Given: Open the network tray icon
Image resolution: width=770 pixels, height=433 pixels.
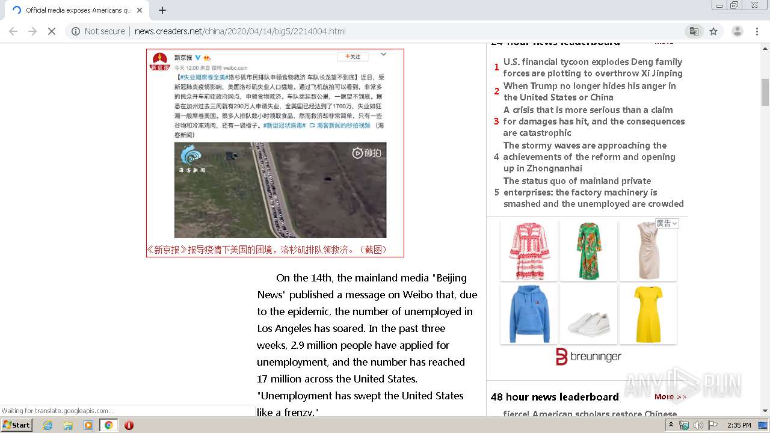Looking at the screenshot, I should click(x=684, y=425).
